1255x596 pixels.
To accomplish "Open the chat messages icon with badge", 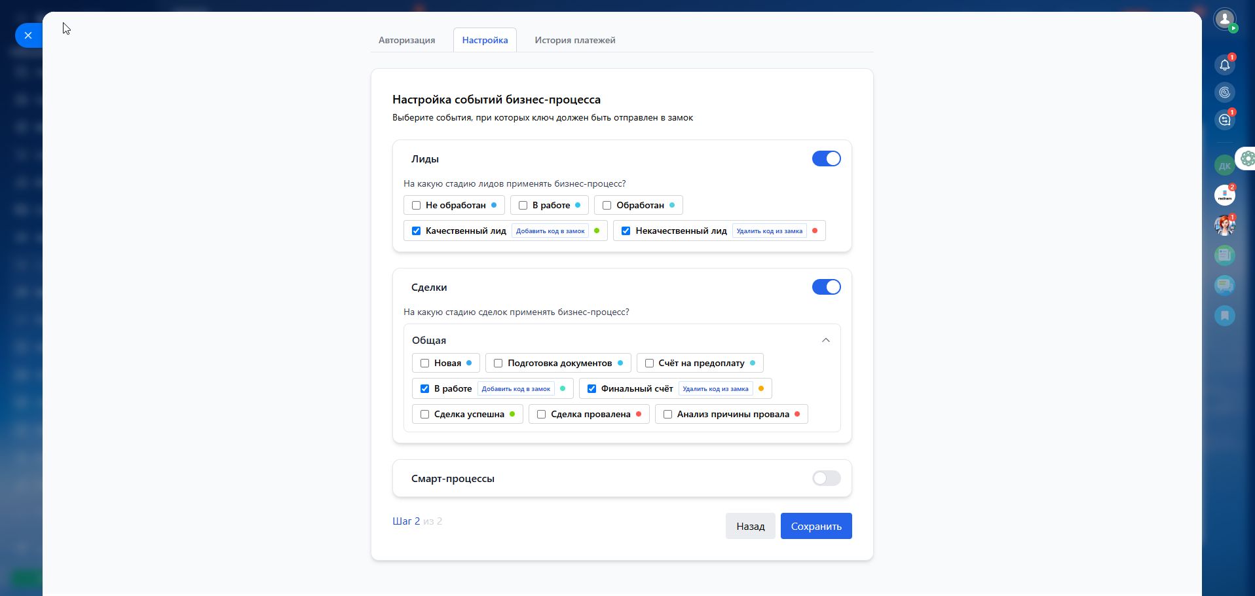I will pyautogui.click(x=1224, y=120).
